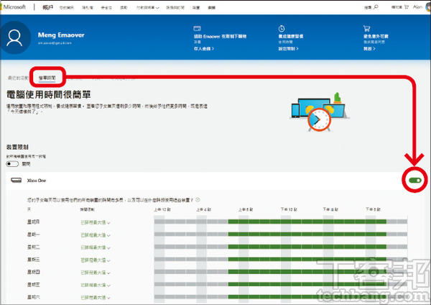Open 星期三 time limit dropdown
Viewport: 431px width, 305px height.
click(96, 260)
